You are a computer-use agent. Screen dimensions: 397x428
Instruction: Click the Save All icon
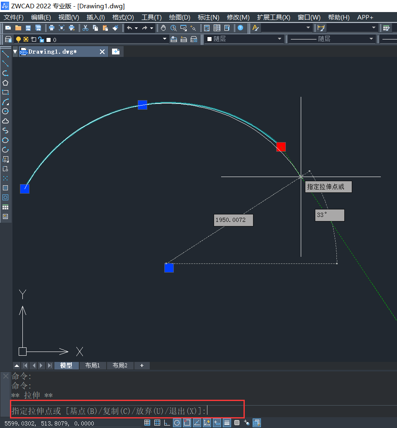tap(38, 28)
